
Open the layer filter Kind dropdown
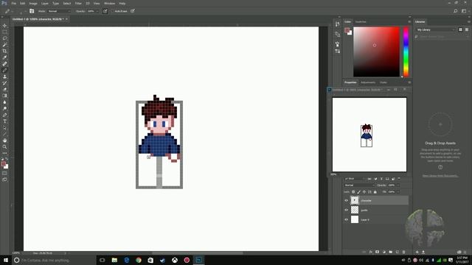(354, 179)
